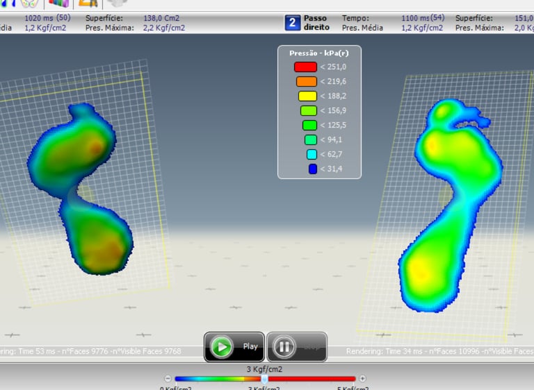Click the '1020 ms (50)' time value
Viewport: 534px width, 390px height.
pyautogui.click(x=47, y=17)
